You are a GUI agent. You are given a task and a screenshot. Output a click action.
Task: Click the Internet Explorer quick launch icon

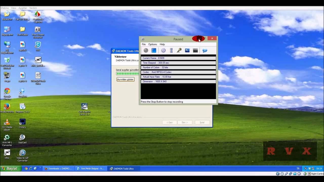point(31,169)
